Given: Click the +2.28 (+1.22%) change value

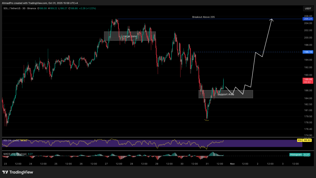Looking at the screenshot, I should 87,8.
